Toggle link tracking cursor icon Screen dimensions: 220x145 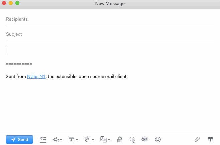(x=132, y=139)
